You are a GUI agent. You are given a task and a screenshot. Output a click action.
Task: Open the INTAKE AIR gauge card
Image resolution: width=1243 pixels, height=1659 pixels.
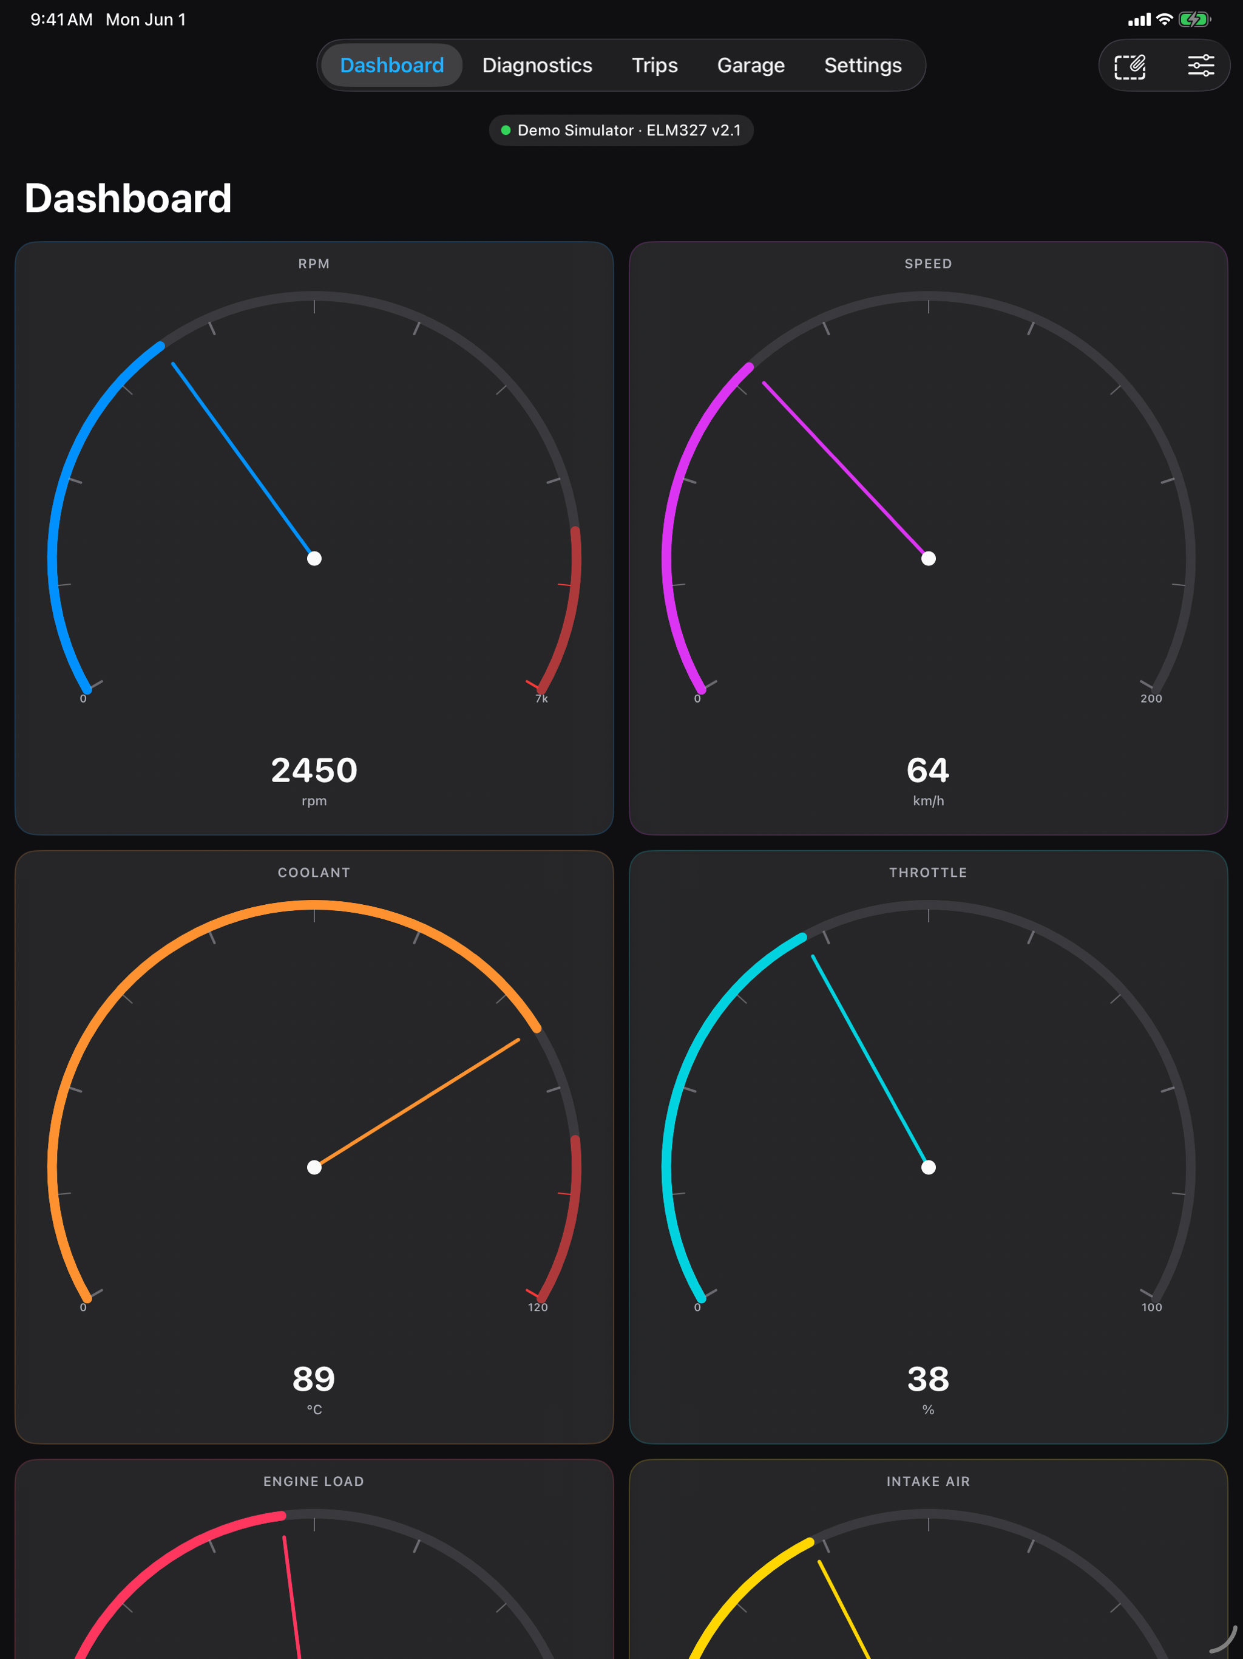[928, 1558]
